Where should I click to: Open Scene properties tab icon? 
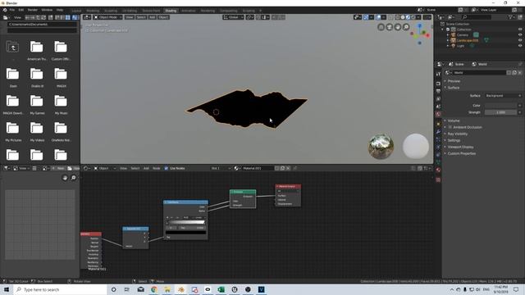pos(438,107)
